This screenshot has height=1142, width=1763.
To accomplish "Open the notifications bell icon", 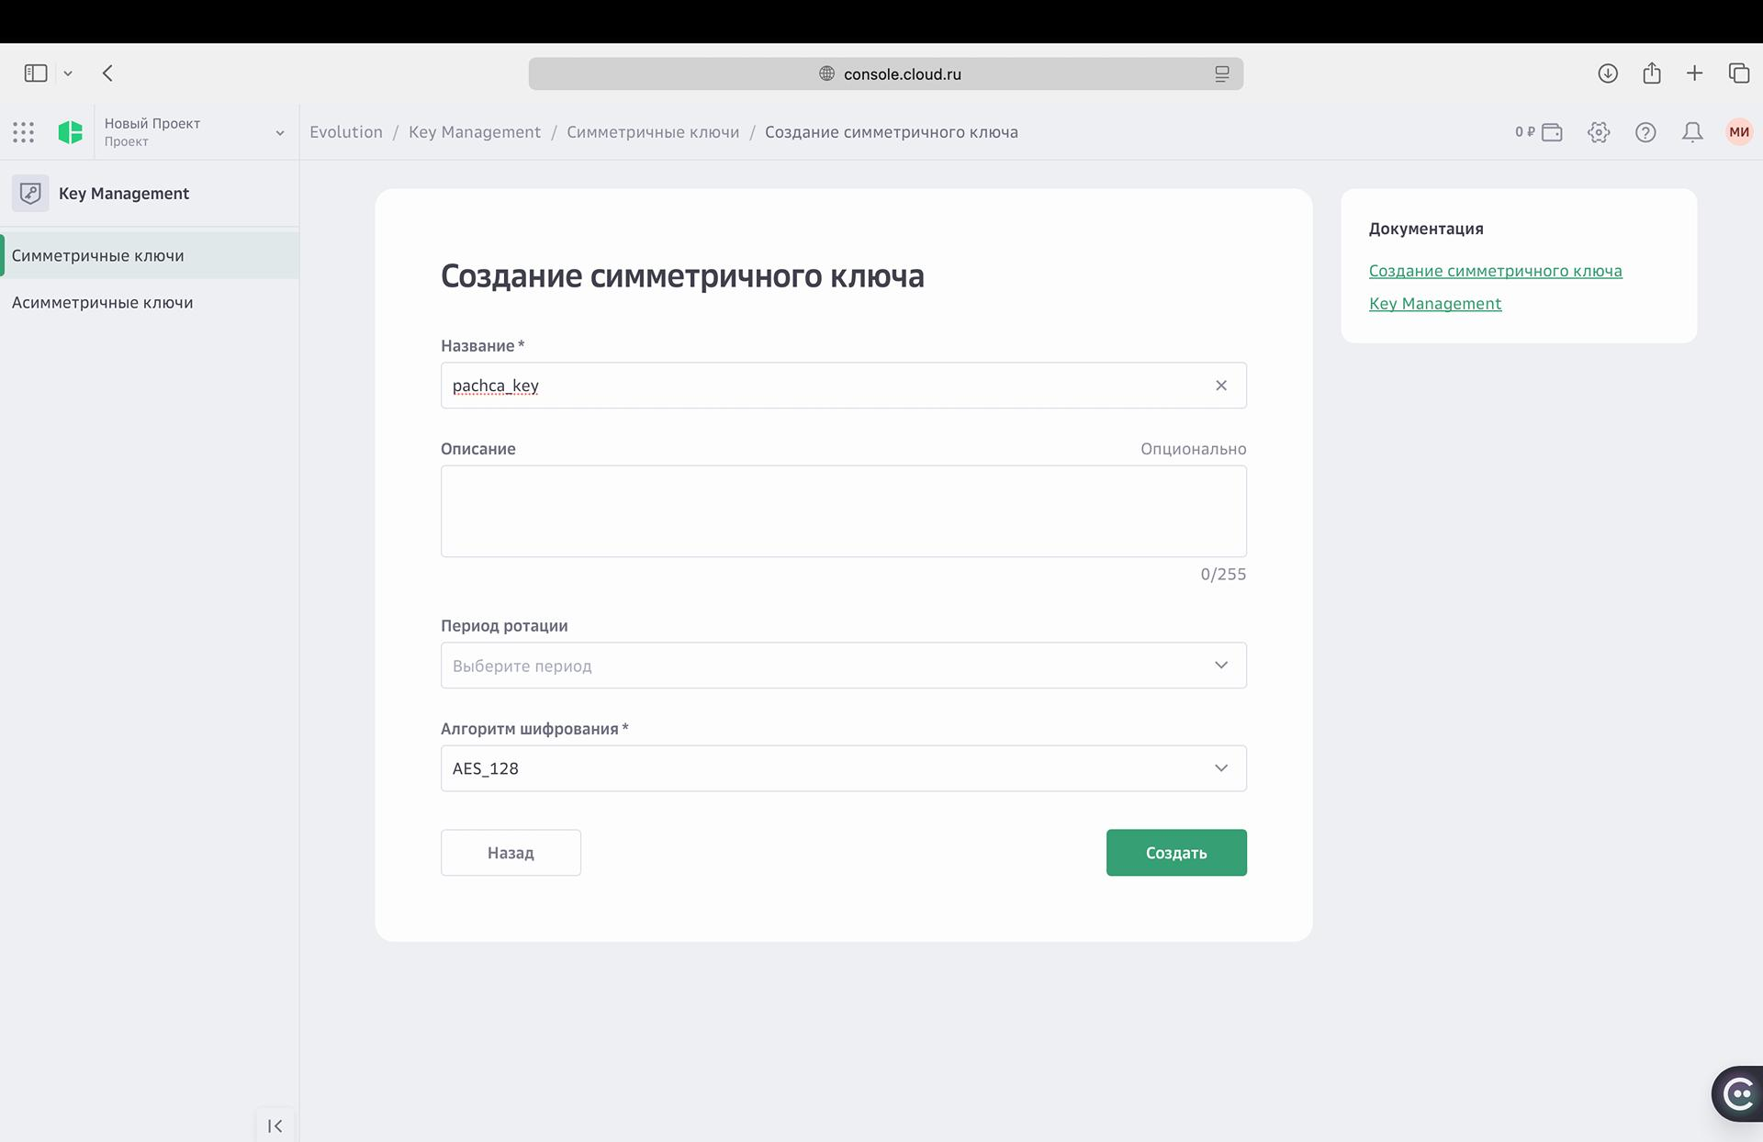I will click(x=1692, y=132).
